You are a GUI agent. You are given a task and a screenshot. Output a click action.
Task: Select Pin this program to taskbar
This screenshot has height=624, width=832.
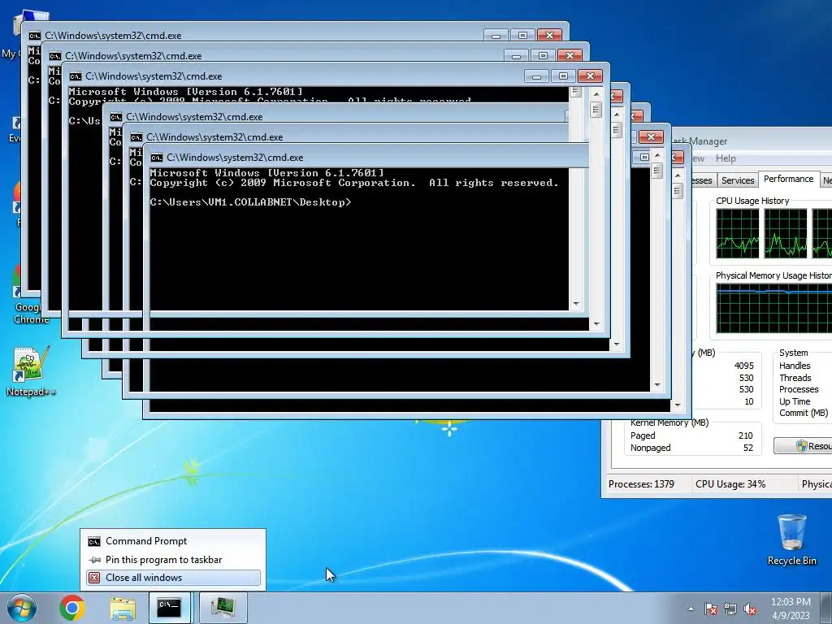[x=173, y=559]
